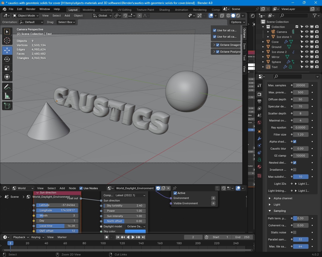Switch to the UV Editing workspace tab
Screen dimensions: 322x257
tap(125, 10)
